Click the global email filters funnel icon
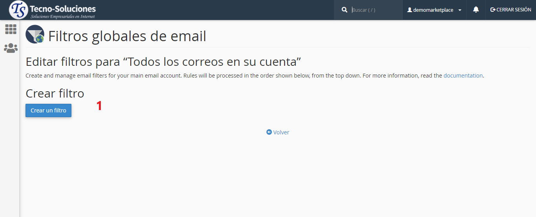 35,34
